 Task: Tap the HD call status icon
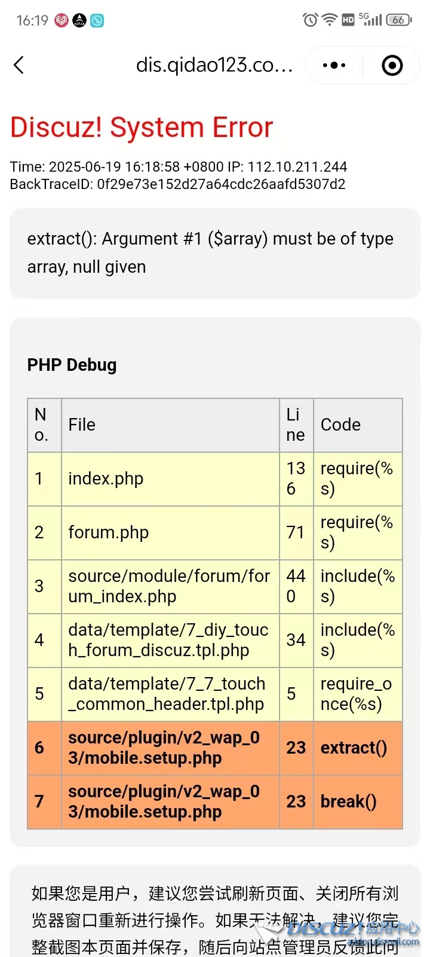(348, 20)
